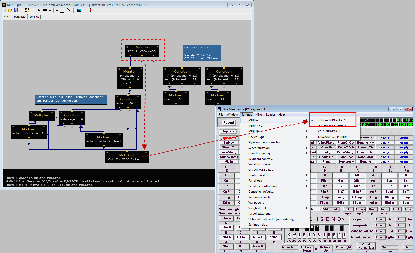Expand the Chord Fingering submenu
Viewport: 415px width, 253px height.
[x=259, y=153]
